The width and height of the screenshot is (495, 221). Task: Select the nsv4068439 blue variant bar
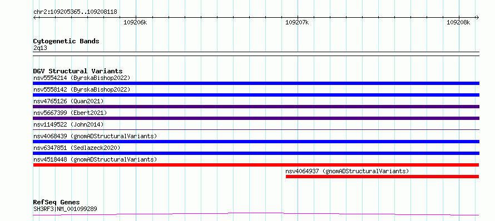[256, 142]
